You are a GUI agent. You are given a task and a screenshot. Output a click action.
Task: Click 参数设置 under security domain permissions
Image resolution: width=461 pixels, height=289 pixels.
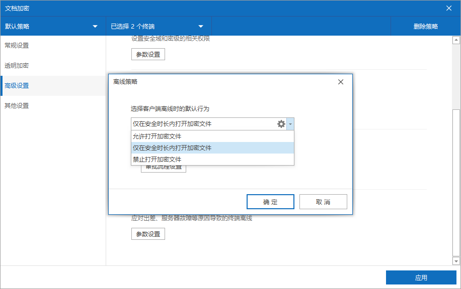(x=148, y=54)
